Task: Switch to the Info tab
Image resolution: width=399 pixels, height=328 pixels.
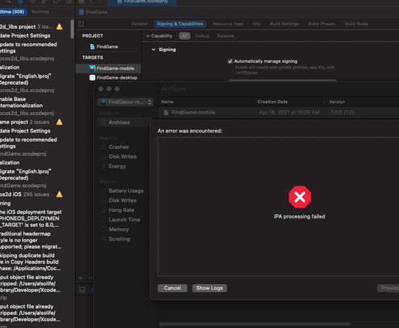Action: pyautogui.click(x=256, y=24)
